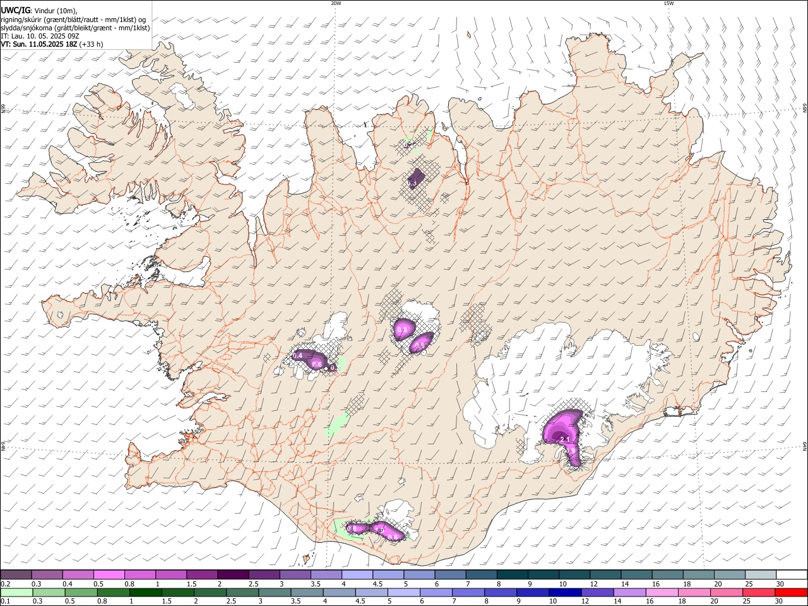This screenshot has height=606, width=808.
Task: Pick bottom legend row swatch labeled 4
Action: tap(339, 592)
